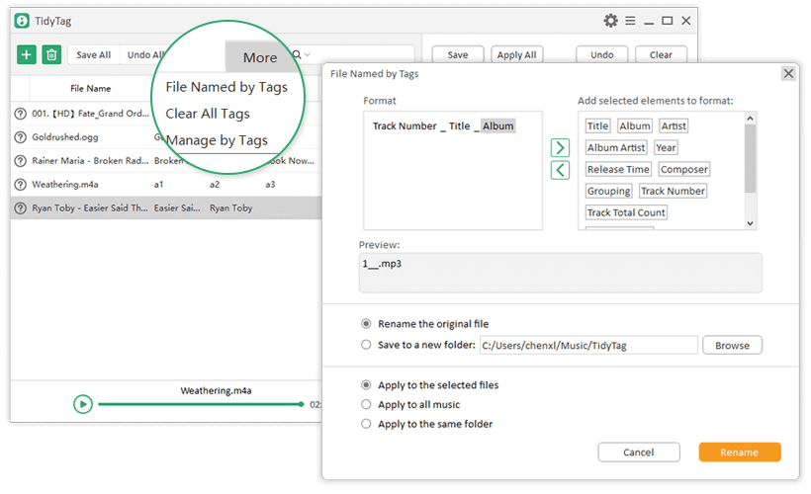811x494 pixels.
Task: Select Save to a new folder option
Action: pos(367,345)
